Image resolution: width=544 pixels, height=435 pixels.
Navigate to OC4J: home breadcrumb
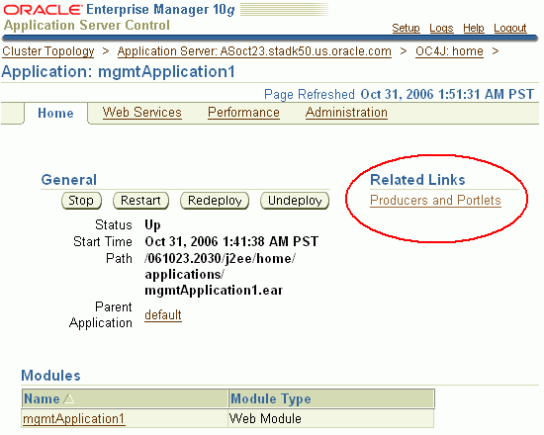click(449, 51)
